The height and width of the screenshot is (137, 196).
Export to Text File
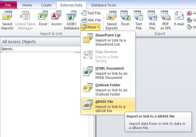(138, 20)
